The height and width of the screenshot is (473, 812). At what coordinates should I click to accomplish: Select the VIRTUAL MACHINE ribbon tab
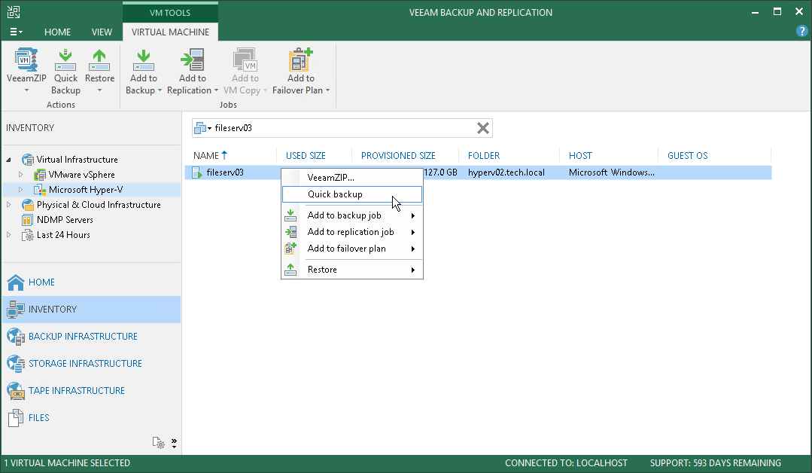point(170,32)
